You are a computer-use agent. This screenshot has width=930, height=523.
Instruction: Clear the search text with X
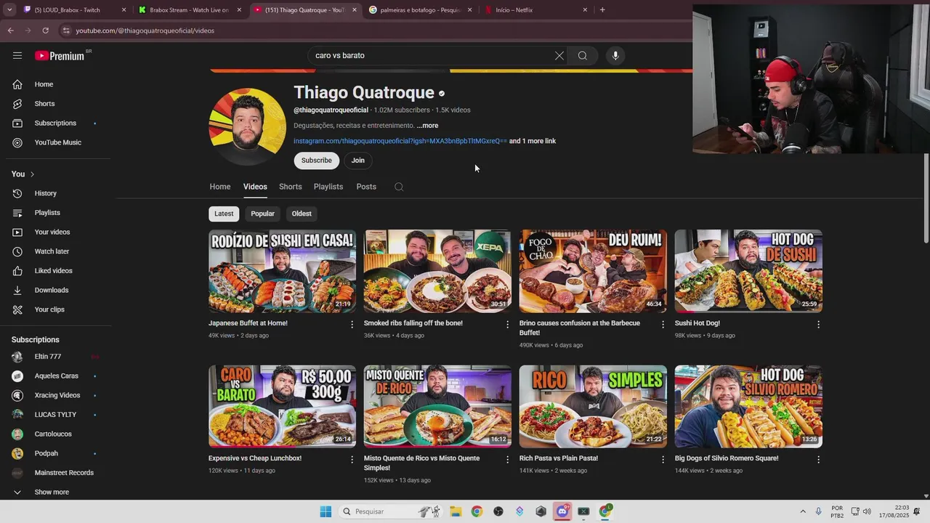(559, 55)
